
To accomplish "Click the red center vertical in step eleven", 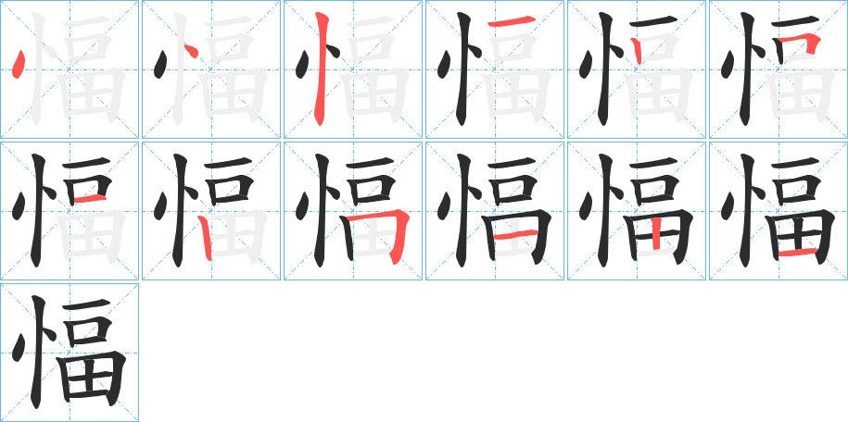I will point(656,234).
